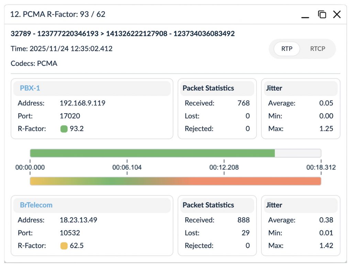Open the BrTelecom endpoint link
This screenshot has height=269, width=352.
[36, 205]
